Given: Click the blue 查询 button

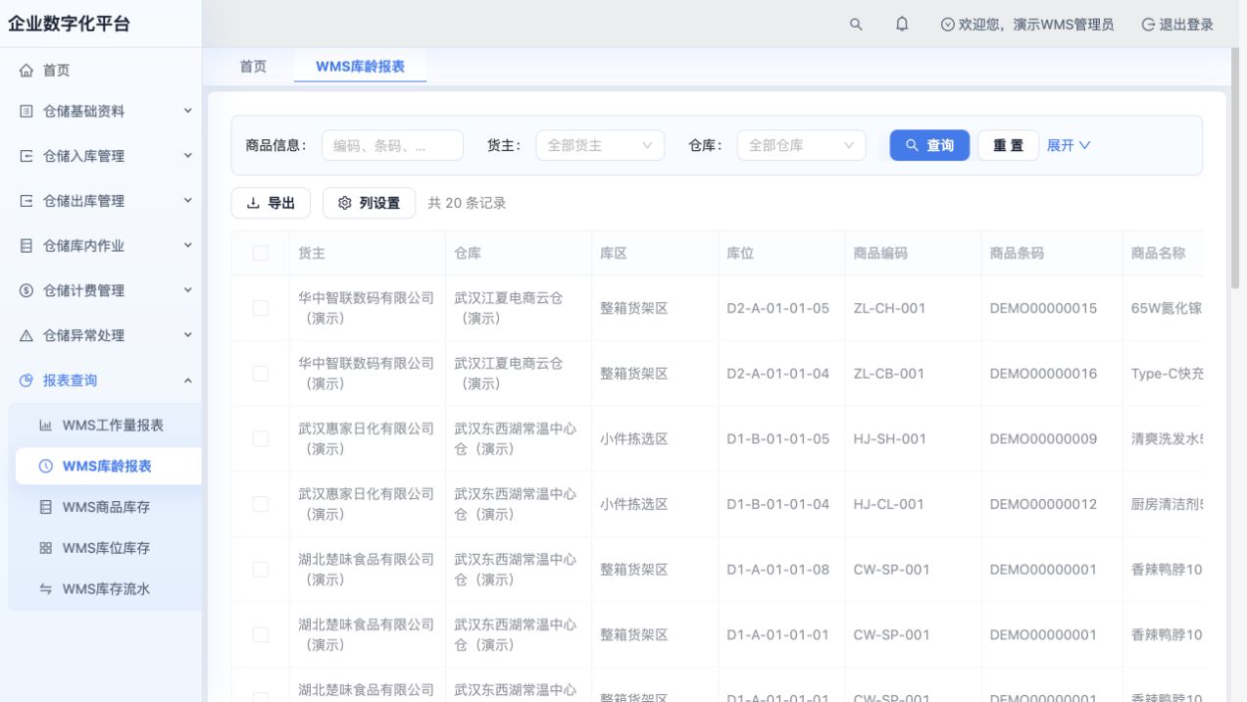Looking at the screenshot, I should coord(929,145).
